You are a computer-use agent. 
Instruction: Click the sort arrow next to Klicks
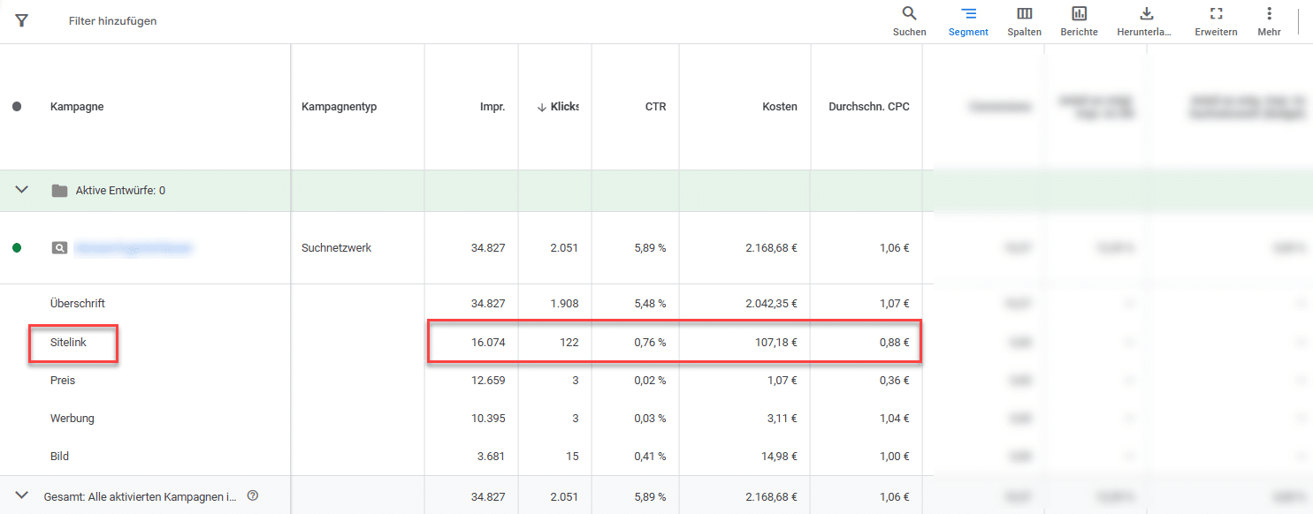[x=543, y=106]
